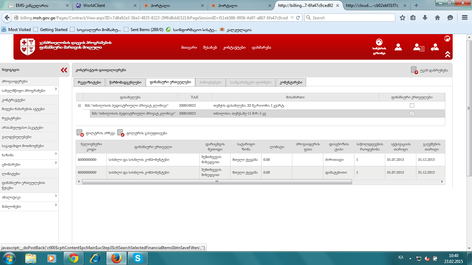Expand the სახელმწიფო პროგრამები navigation item
Image resolution: width=472 pixels, height=265 pixels.
point(56,90)
